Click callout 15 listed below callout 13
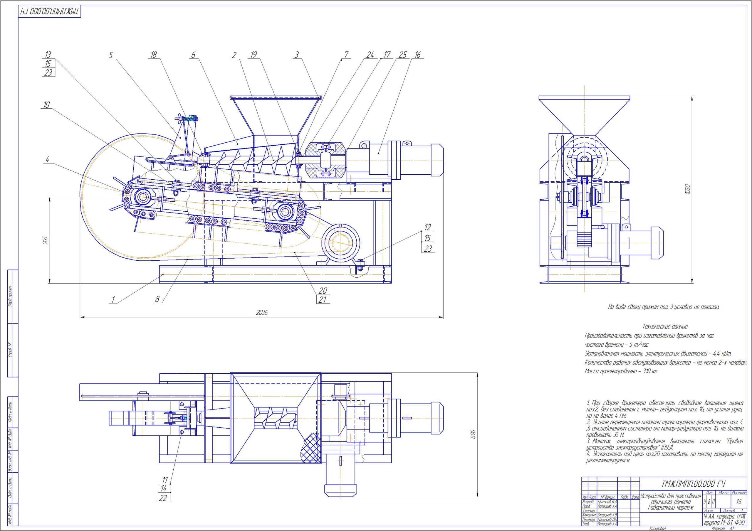This screenshot has height=531, width=752. pos(48,63)
